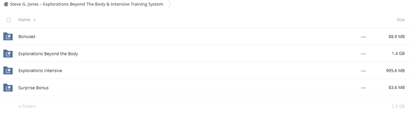Screen dimensions: 411x120
Task: Open the Surprise Bonus folder
Action: click(33, 88)
